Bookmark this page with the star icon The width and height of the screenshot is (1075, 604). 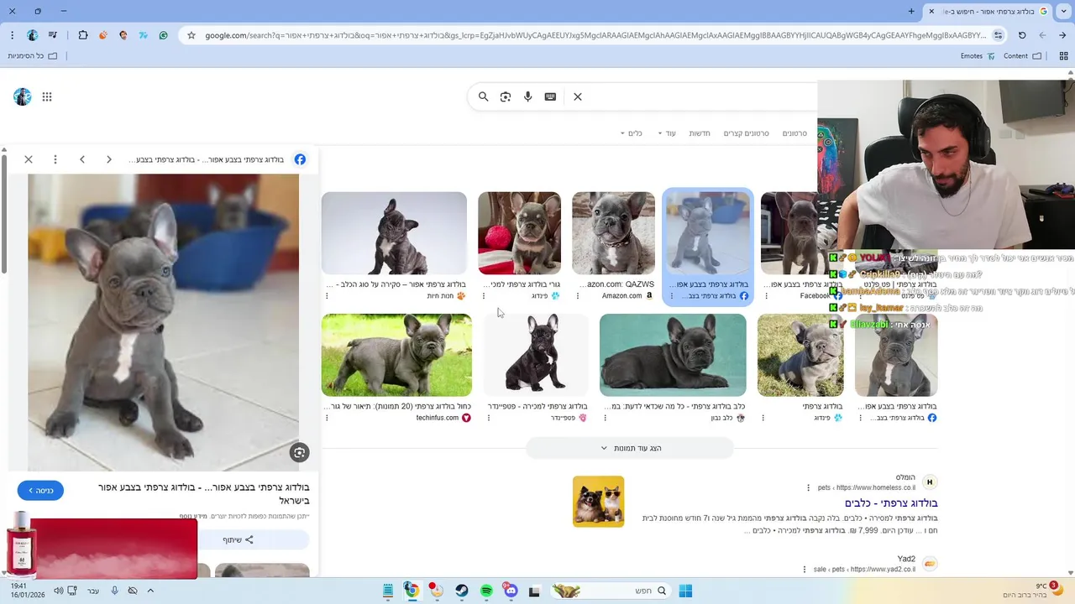click(191, 35)
